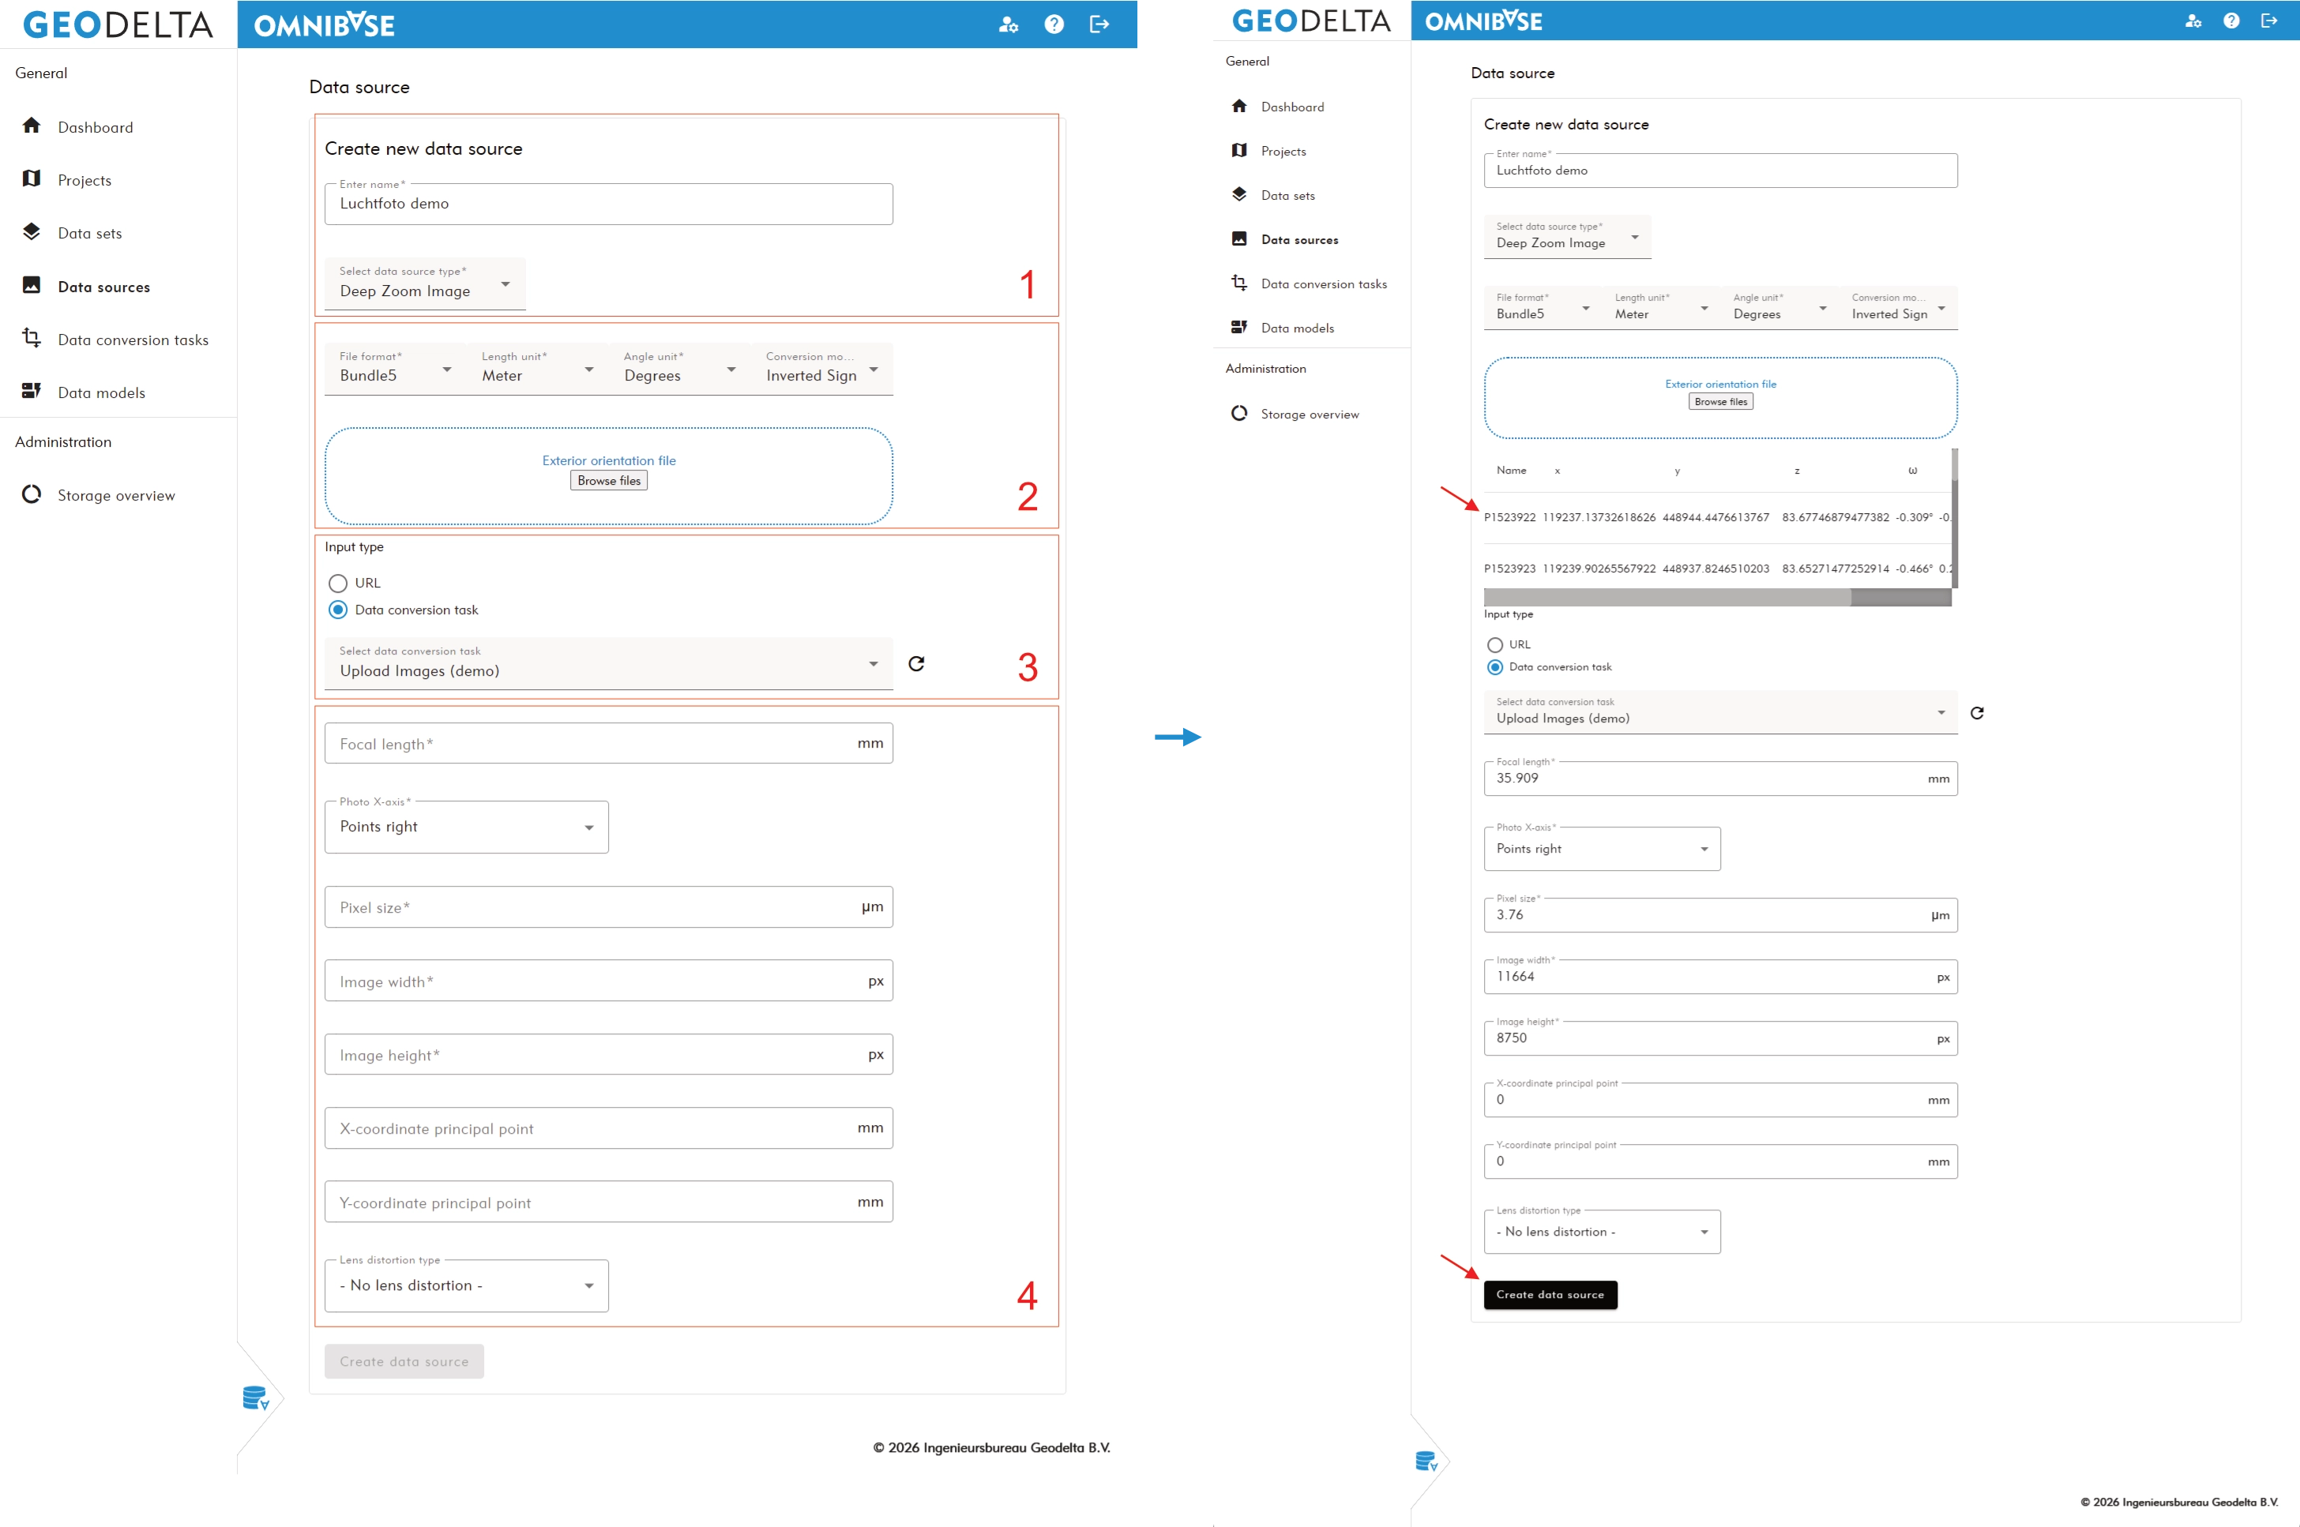Click the help question mark icon in left header

pos(1053,24)
